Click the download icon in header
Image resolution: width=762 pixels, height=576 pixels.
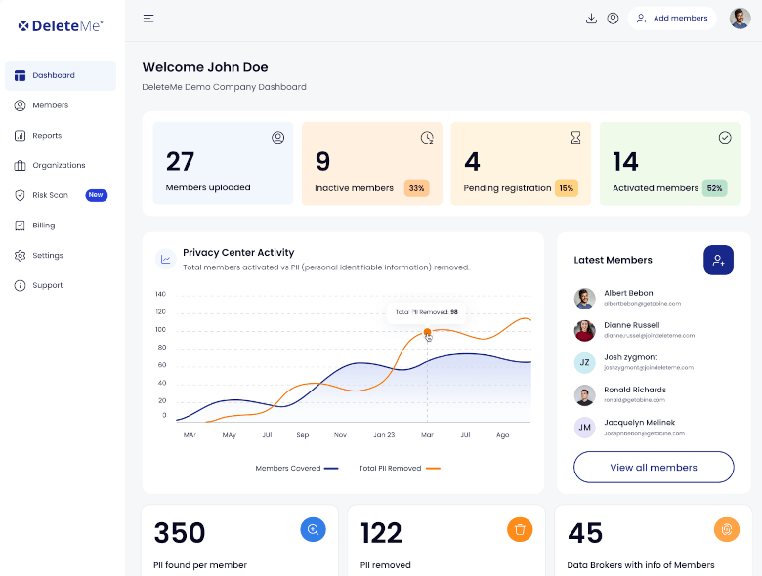[x=591, y=19]
